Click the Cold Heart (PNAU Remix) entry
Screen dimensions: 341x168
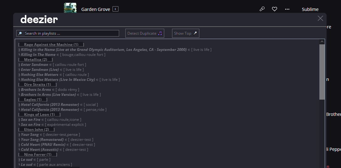(43, 145)
